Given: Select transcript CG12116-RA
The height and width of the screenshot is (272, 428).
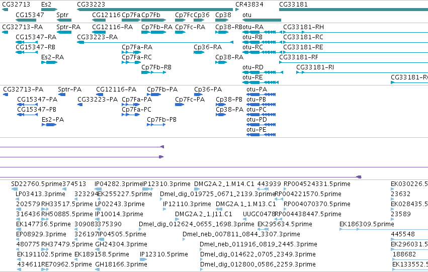Looking at the screenshot, I should click(x=99, y=32).
